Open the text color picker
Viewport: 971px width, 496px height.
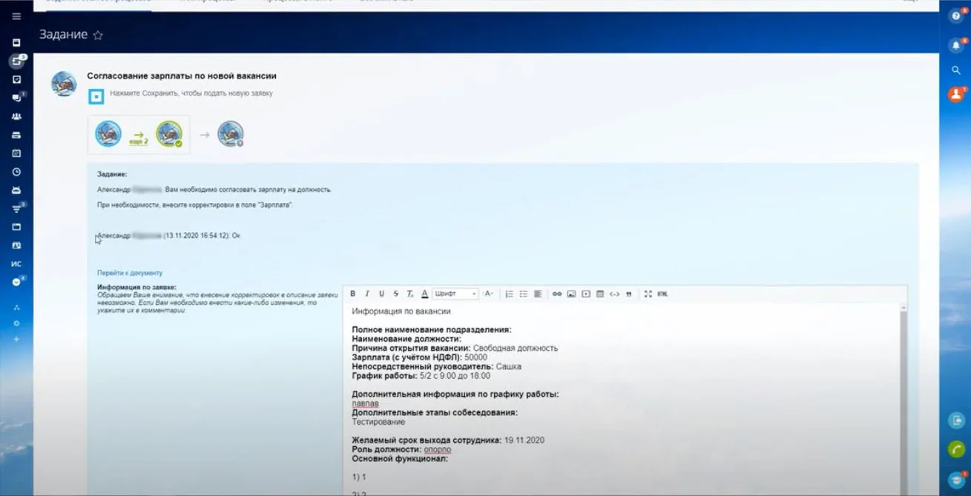point(424,294)
